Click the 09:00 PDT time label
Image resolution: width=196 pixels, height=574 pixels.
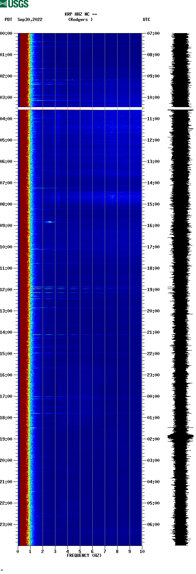click(6, 226)
